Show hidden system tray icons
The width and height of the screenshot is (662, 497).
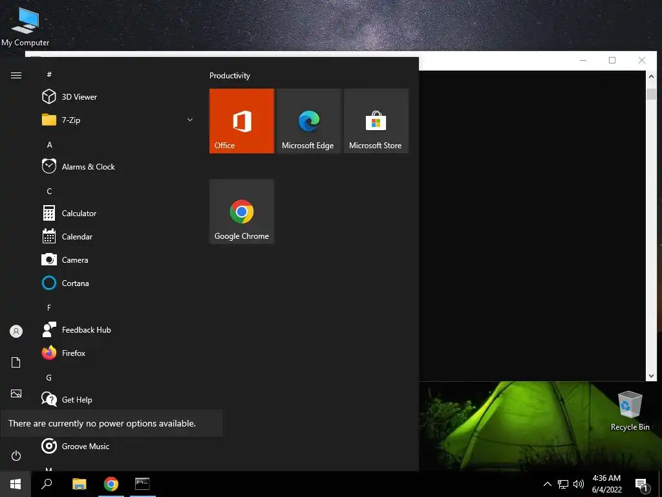547,484
